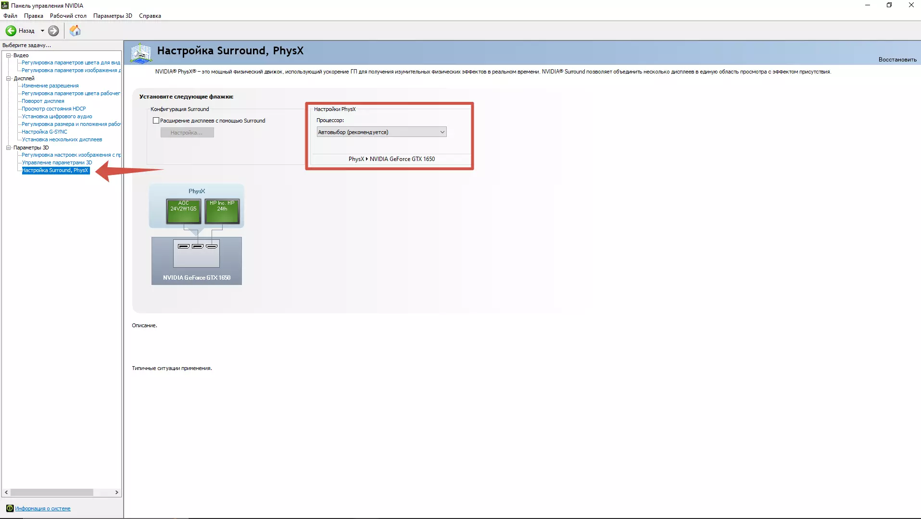Viewport: 921px width, 519px height.
Task: Click the scroll left arrow in task pane
Action: [6, 493]
